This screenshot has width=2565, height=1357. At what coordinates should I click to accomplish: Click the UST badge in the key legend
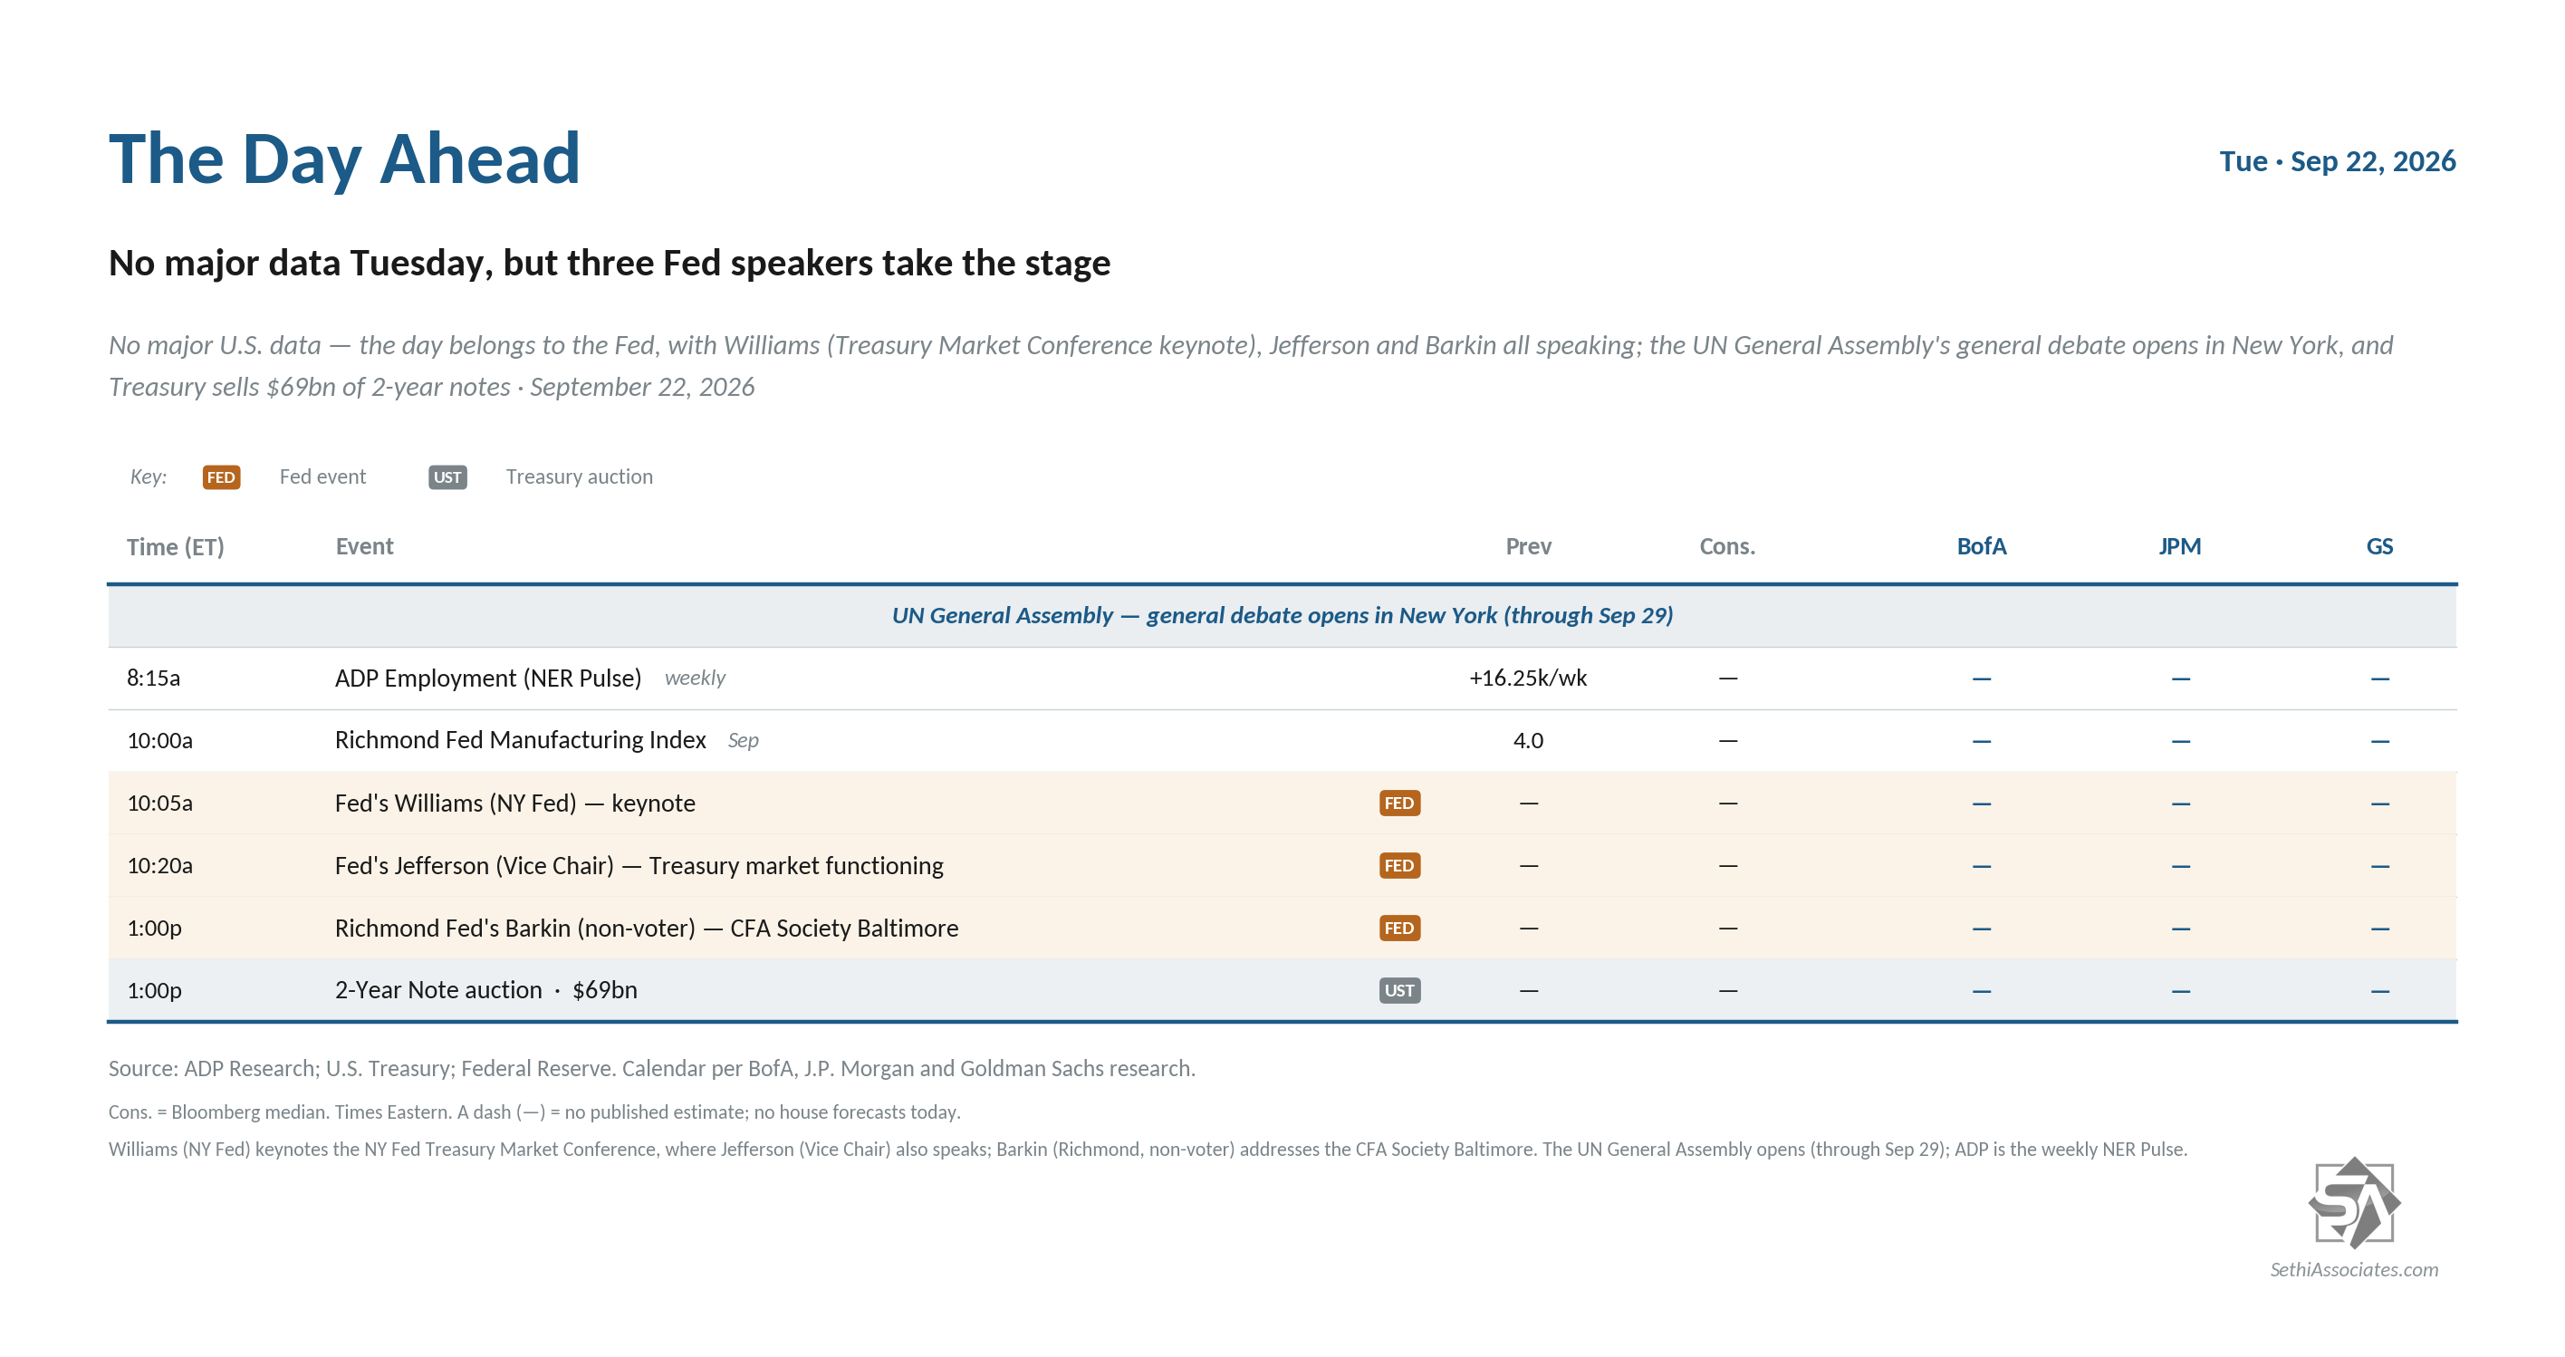pyautogui.click(x=447, y=476)
